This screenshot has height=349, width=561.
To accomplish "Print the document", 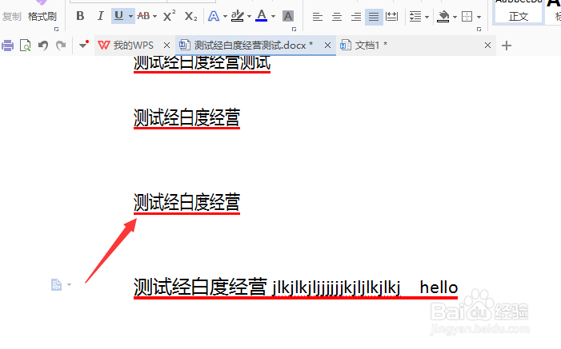I will [7, 46].
